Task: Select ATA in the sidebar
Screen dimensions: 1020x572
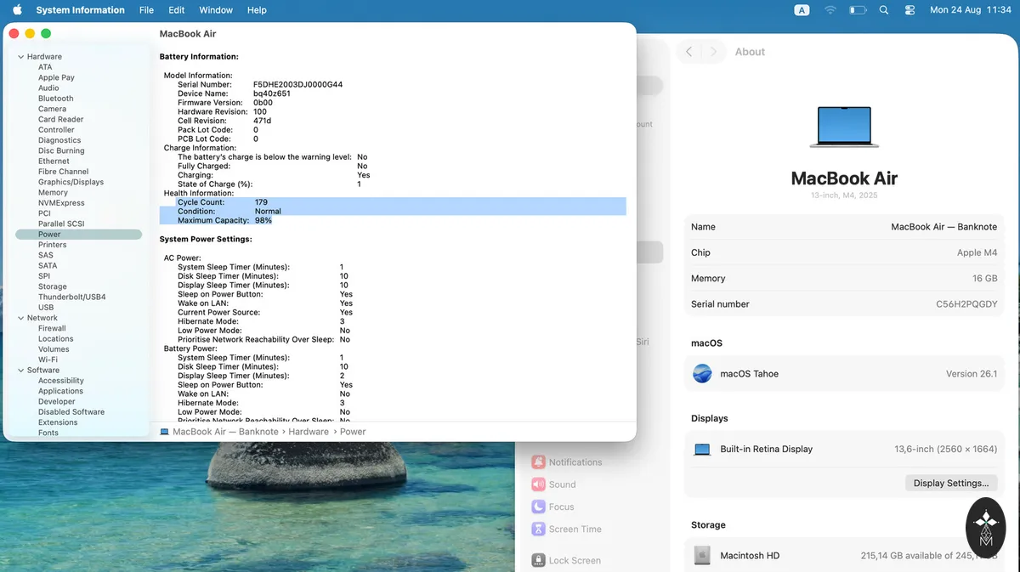Action: (x=45, y=67)
